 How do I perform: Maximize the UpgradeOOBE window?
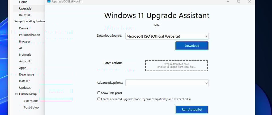239,1
